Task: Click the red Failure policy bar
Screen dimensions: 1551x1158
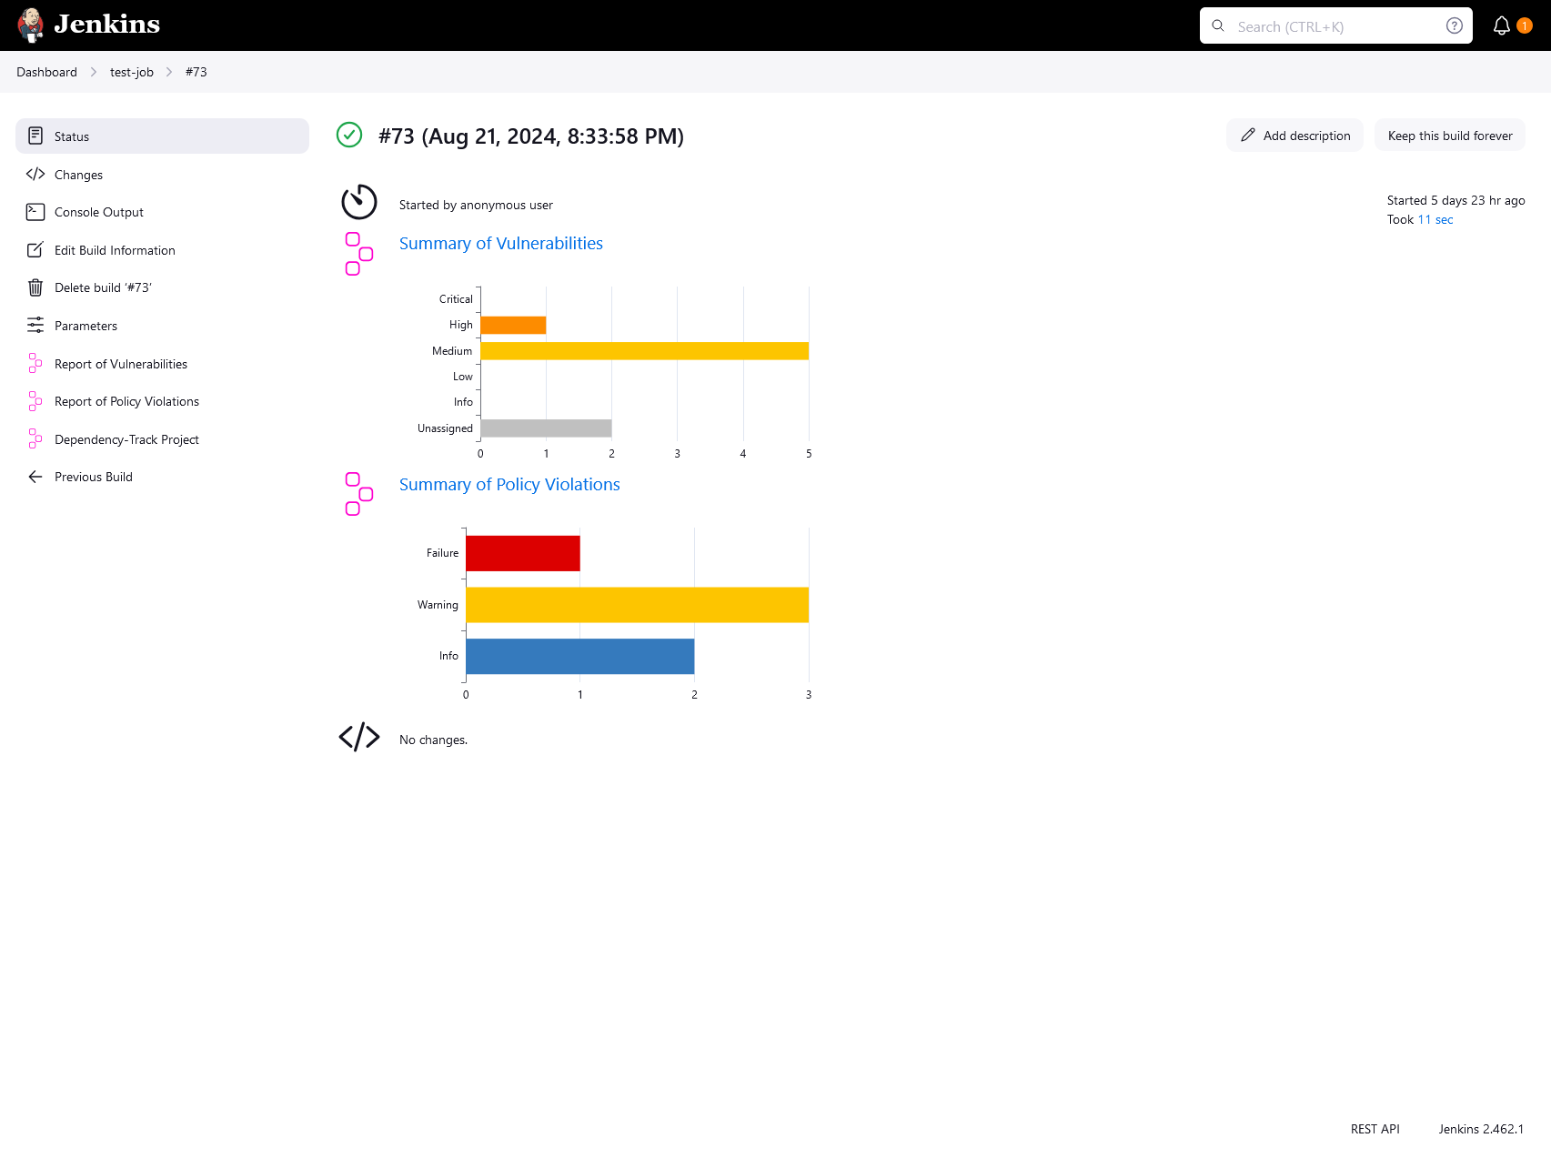Action: 523,553
